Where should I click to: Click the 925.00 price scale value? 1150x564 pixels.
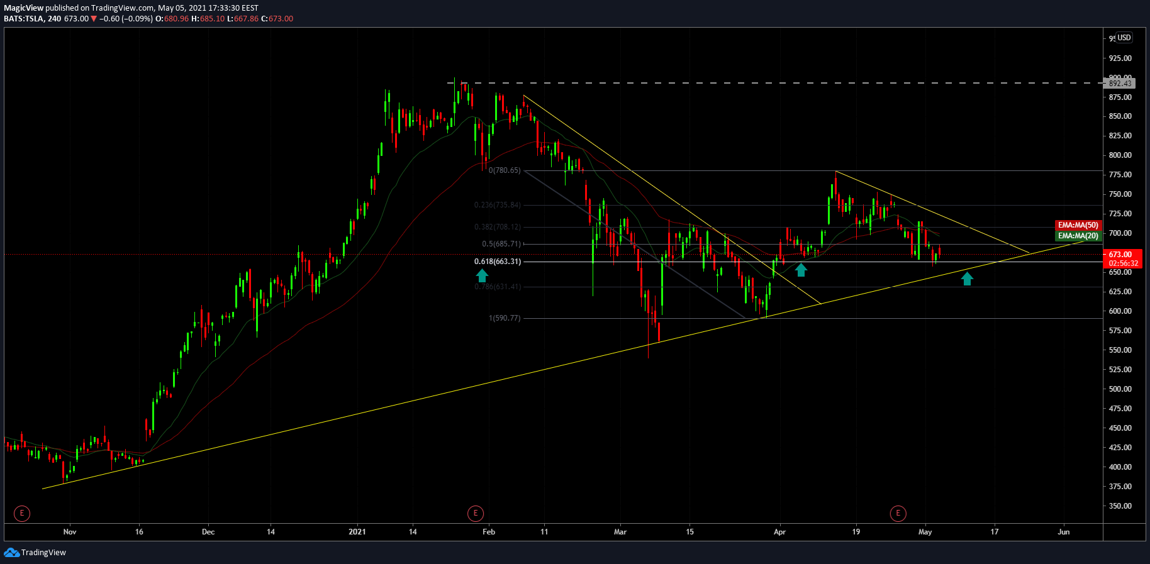tap(1120, 58)
